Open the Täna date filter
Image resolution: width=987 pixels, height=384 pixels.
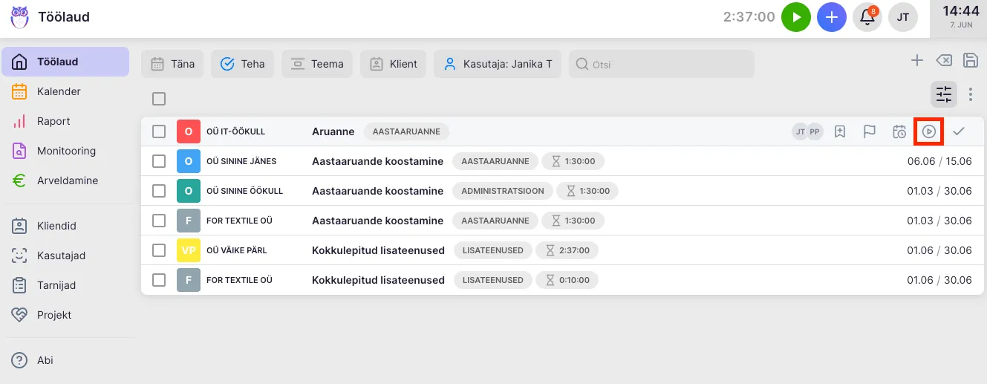(x=172, y=64)
